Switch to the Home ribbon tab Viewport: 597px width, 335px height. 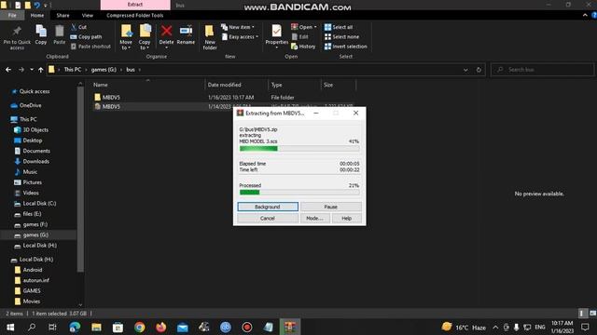coord(37,15)
